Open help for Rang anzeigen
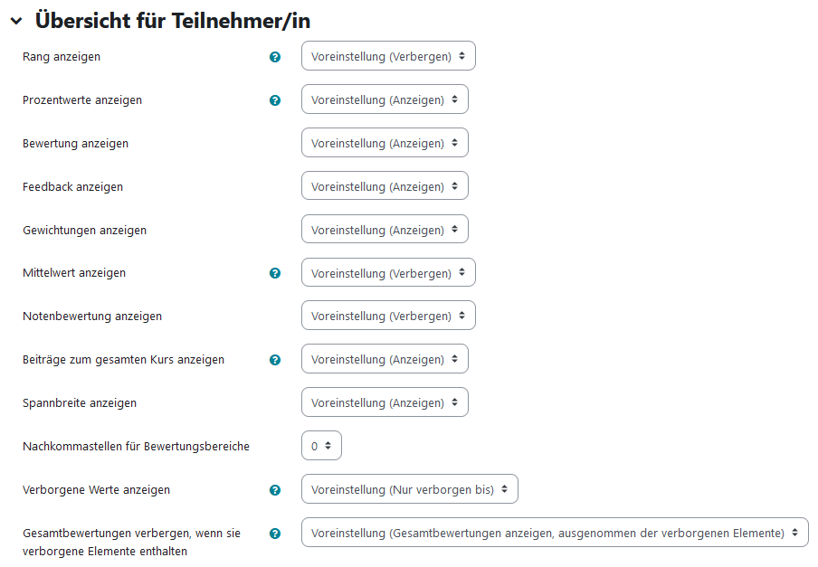 (275, 57)
